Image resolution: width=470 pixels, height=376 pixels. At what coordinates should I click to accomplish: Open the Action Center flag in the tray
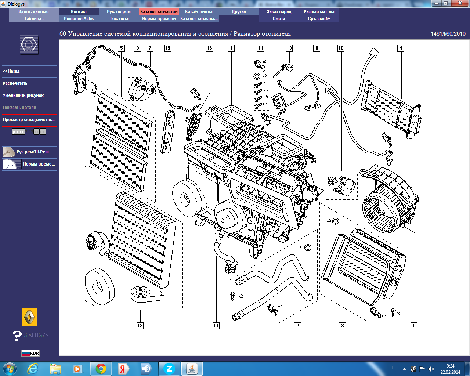[422, 369]
